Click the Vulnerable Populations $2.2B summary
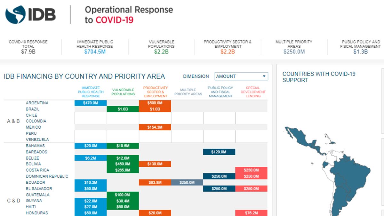384x216 pixels. click(161, 47)
